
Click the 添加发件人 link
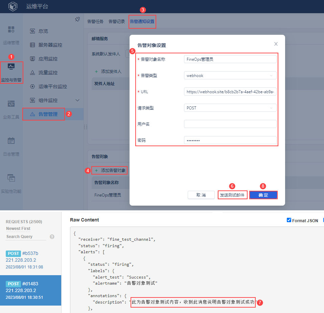[x=111, y=72]
